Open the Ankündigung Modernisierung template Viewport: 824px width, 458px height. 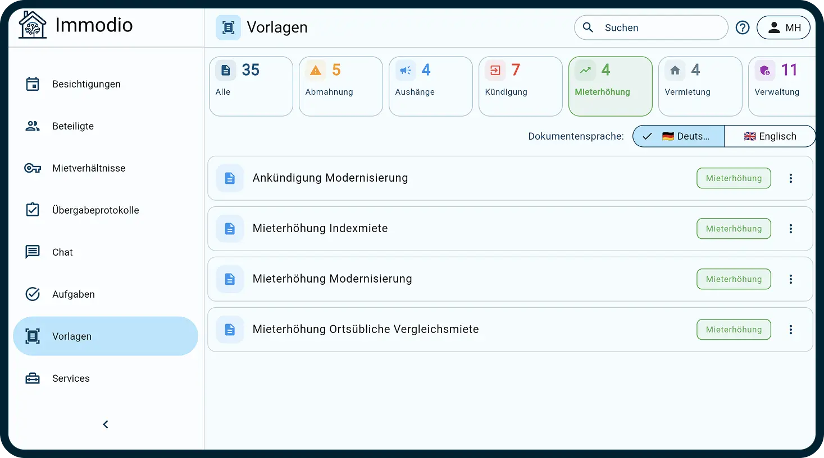510,178
